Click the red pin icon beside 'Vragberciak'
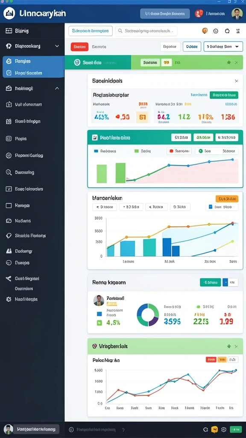Viewport: 246px width, 438px height. [94, 346]
